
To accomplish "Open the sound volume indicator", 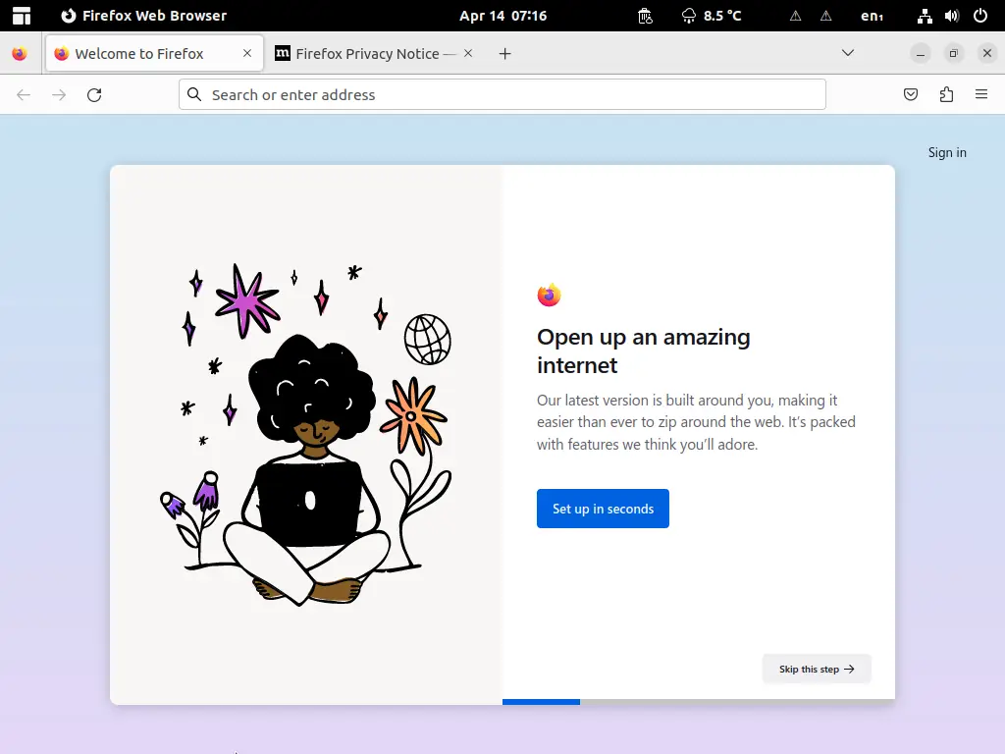I will 952,16.
